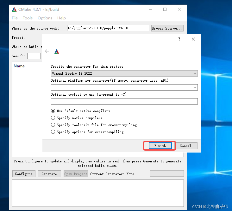Click the Configure button

[x=24, y=174]
